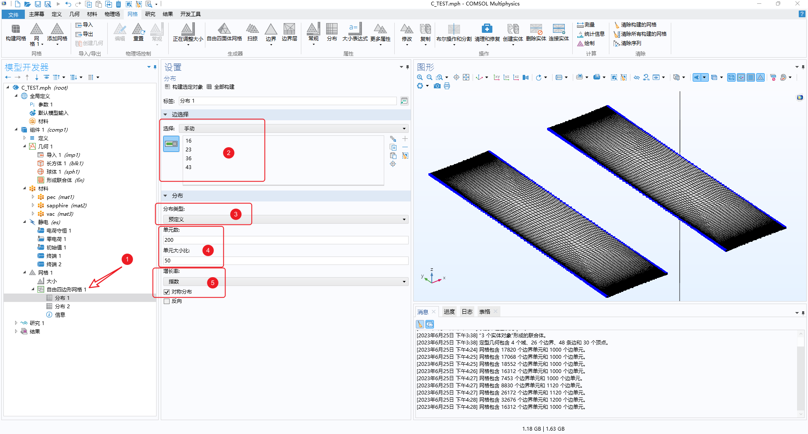Click 导入 button in ribbon
The width and height of the screenshot is (808, 434).
tap(84, 25)
